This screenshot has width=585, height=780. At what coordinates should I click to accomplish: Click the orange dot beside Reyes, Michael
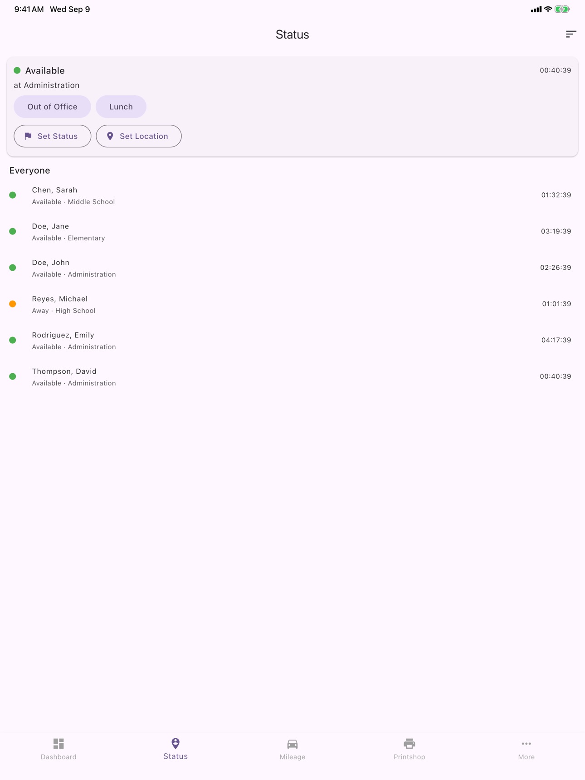coord(13,304)
